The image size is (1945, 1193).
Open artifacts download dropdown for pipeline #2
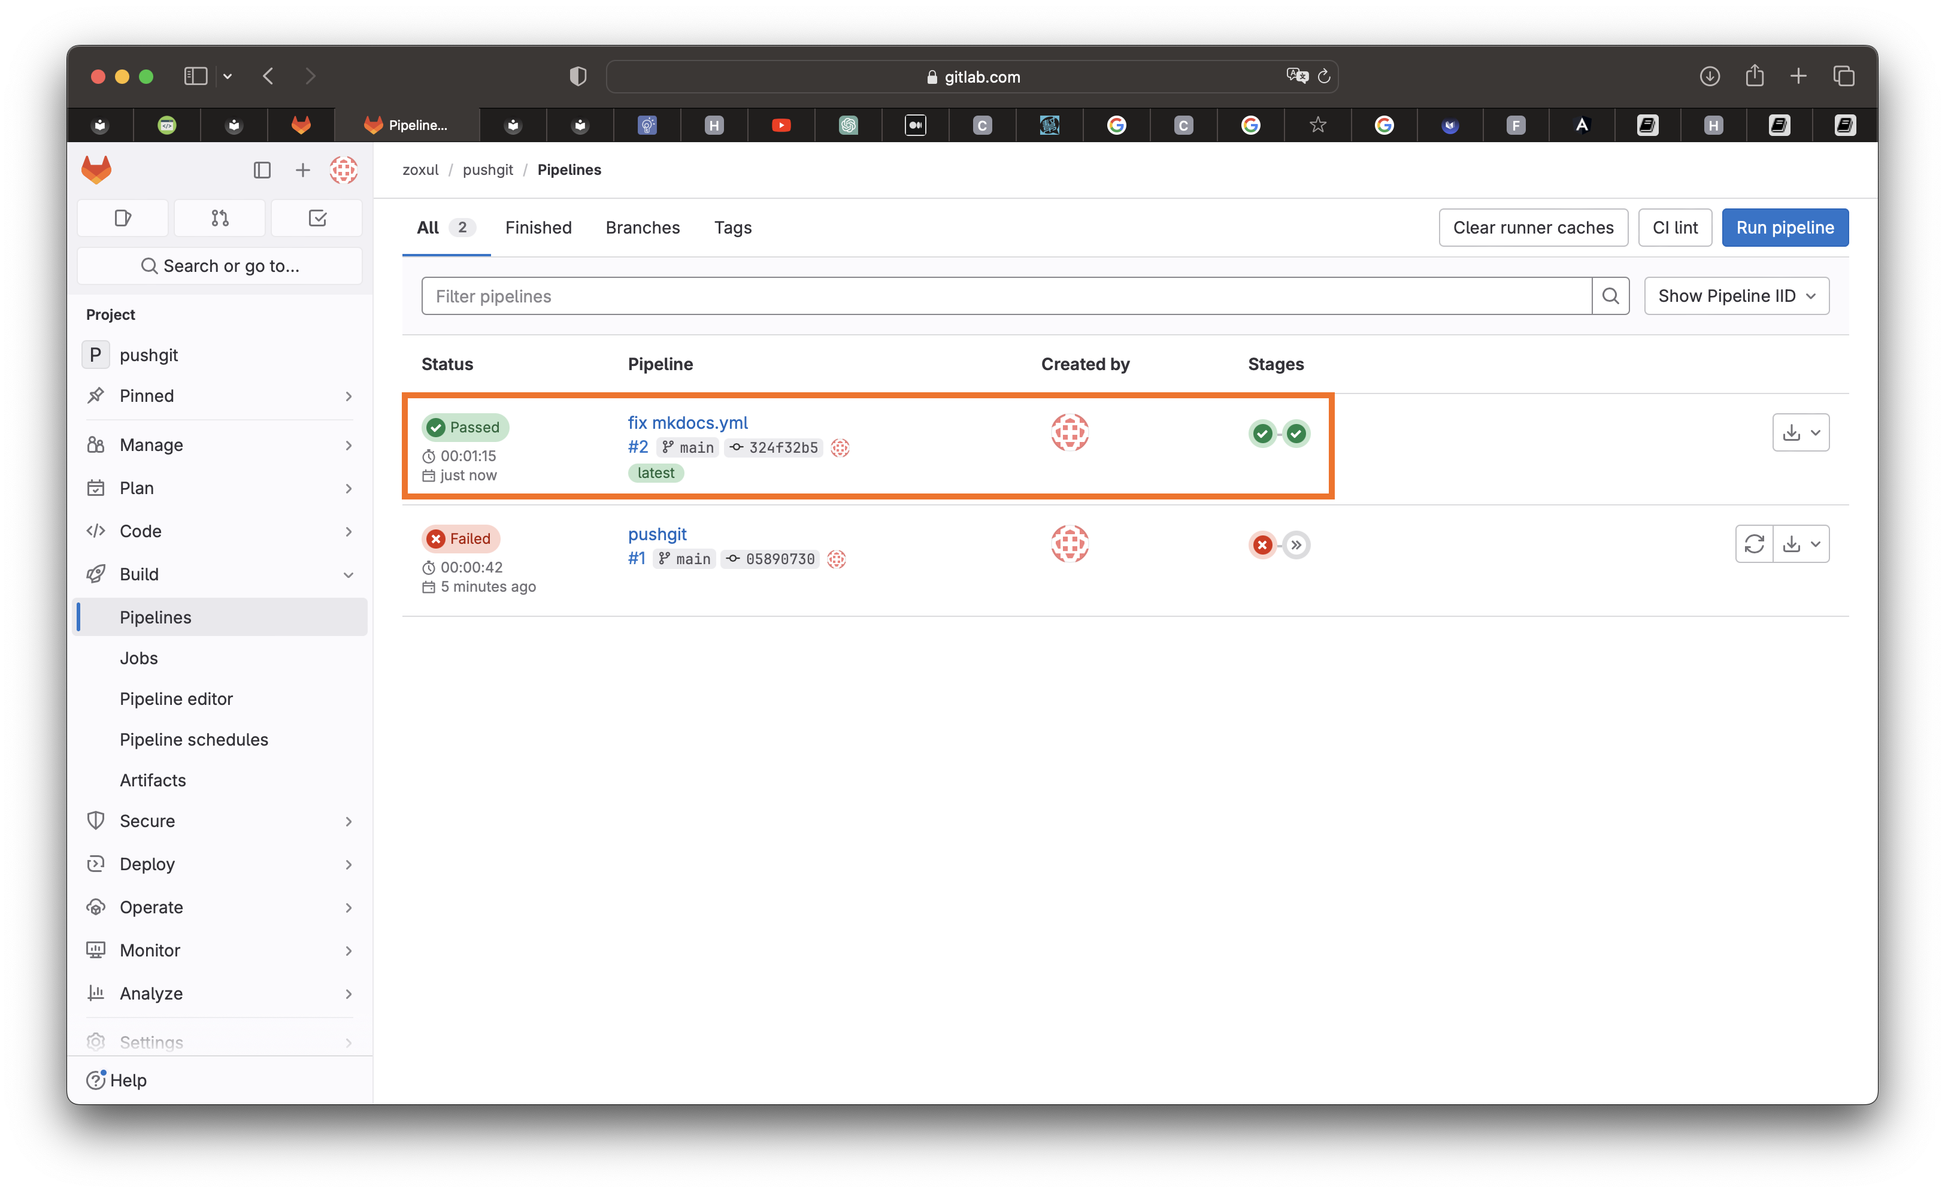tap(1801, 432)
